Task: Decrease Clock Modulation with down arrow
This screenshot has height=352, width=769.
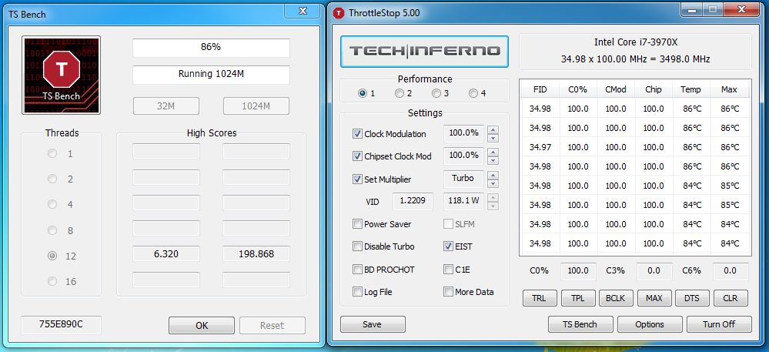Action: 493,139
